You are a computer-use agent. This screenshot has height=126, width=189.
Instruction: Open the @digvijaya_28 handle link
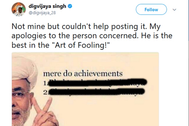41,12
